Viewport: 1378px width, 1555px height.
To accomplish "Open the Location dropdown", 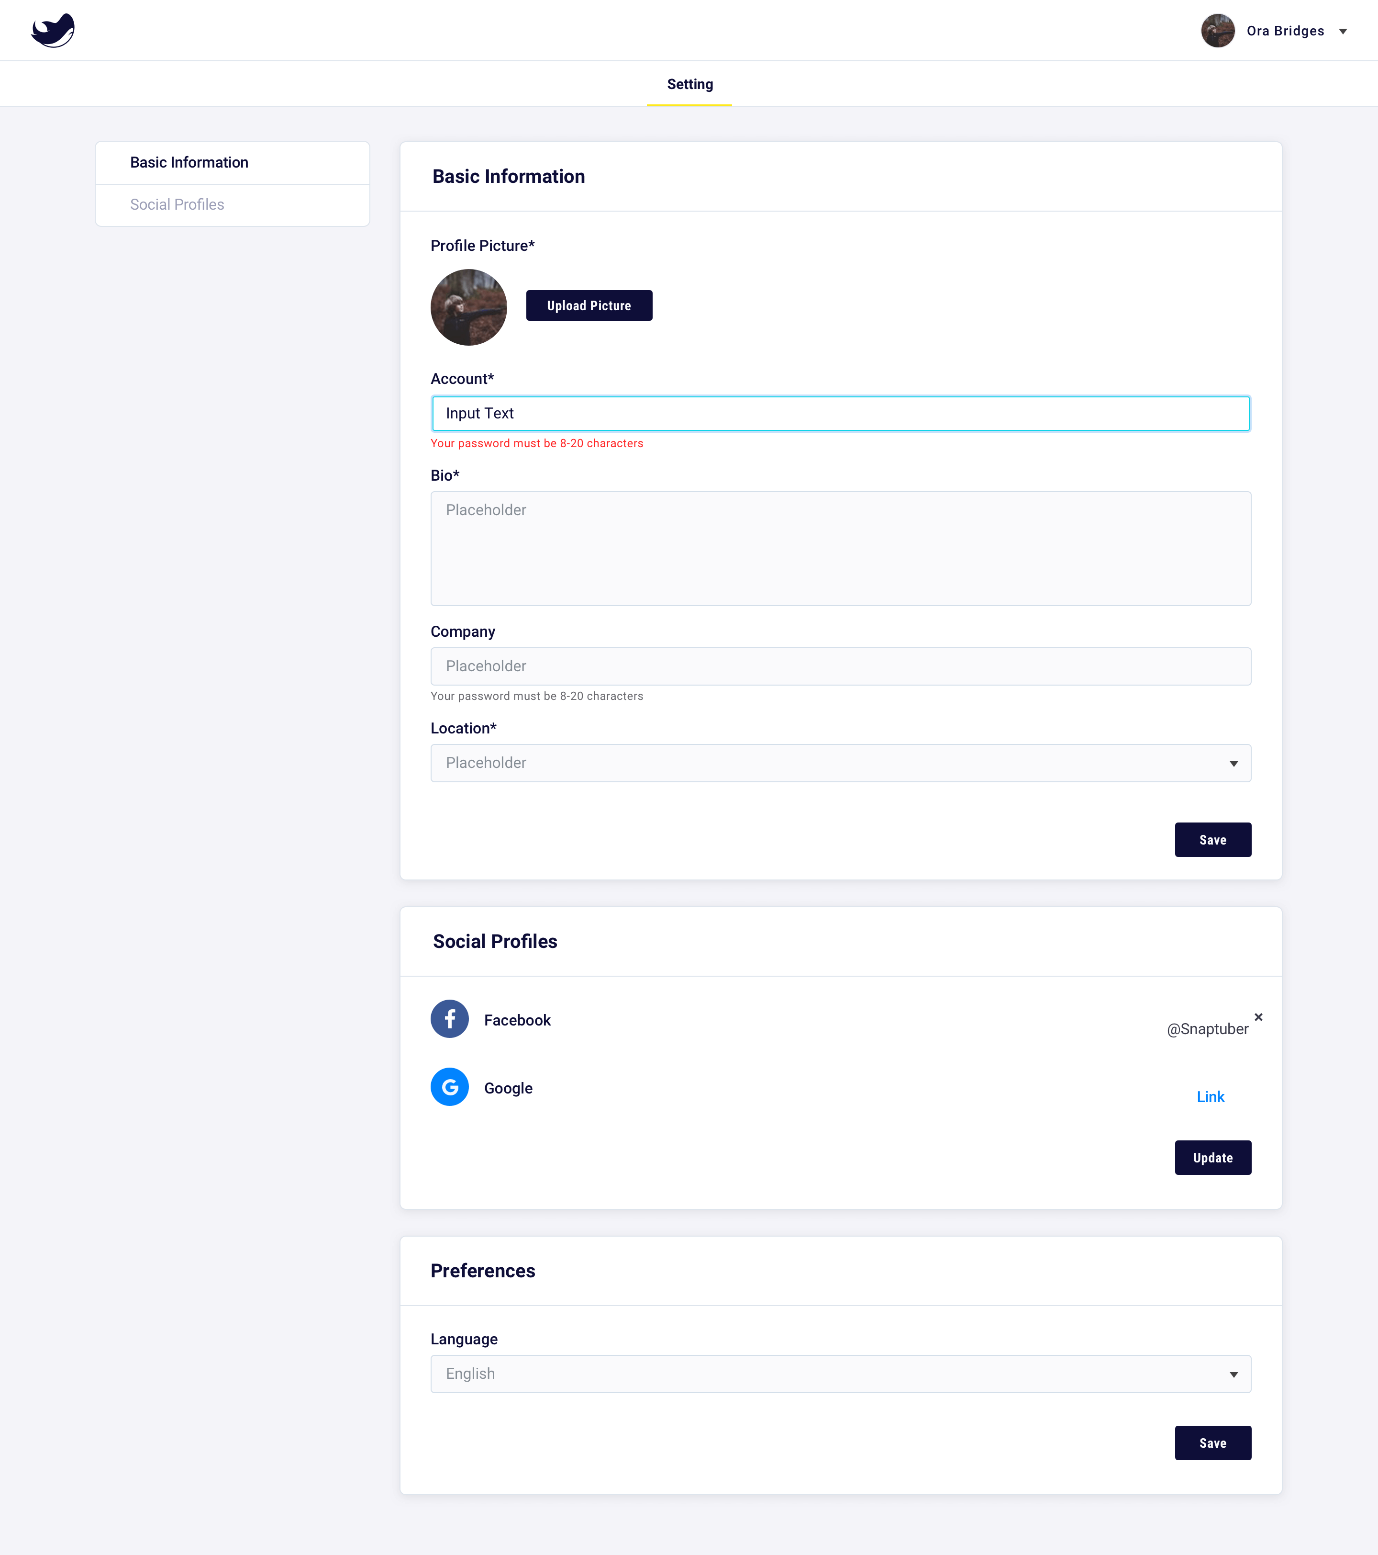I will click(840, 763).
